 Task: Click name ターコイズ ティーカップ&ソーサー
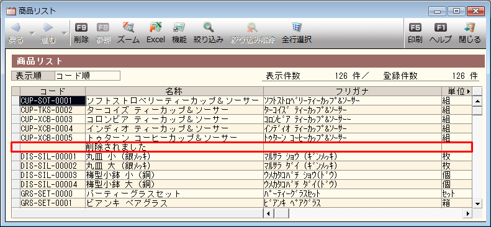pyautogui.click(x=157, y=110)
